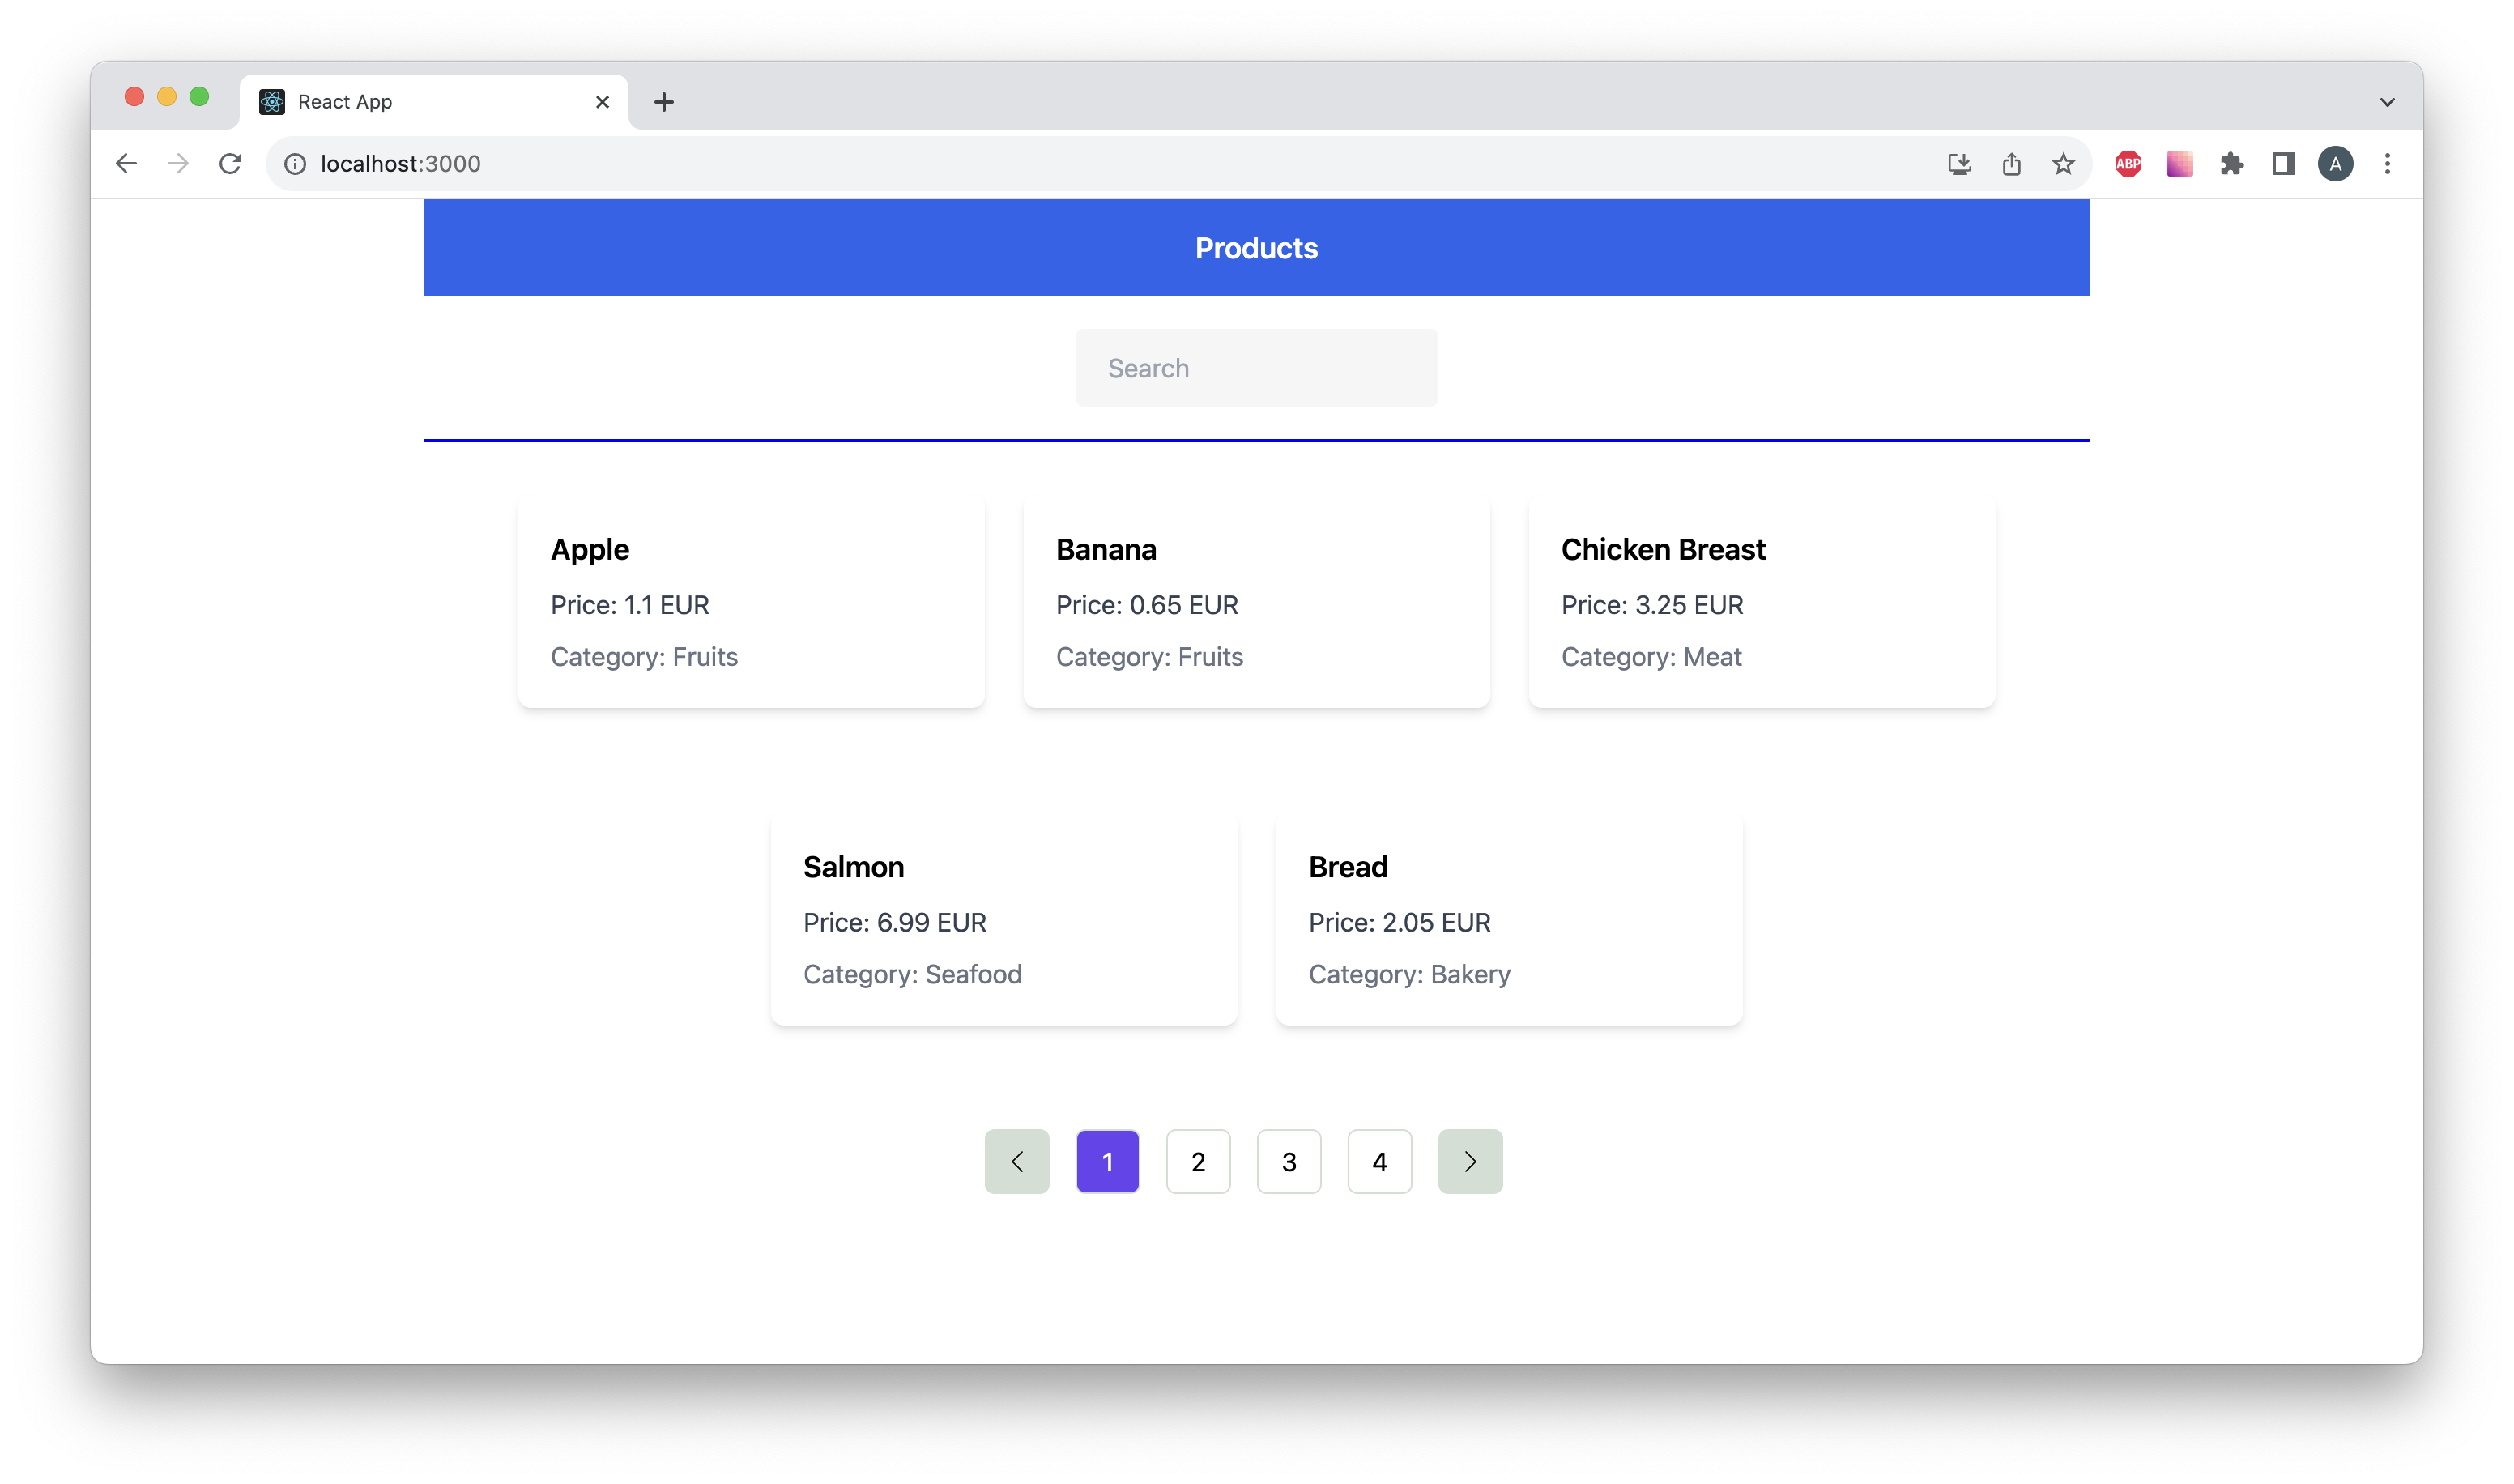Click the install site icon in address bar

[x=1958, y=163]
